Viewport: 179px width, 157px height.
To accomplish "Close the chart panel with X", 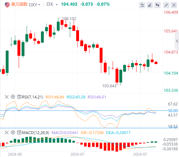I will click(174, 5).
